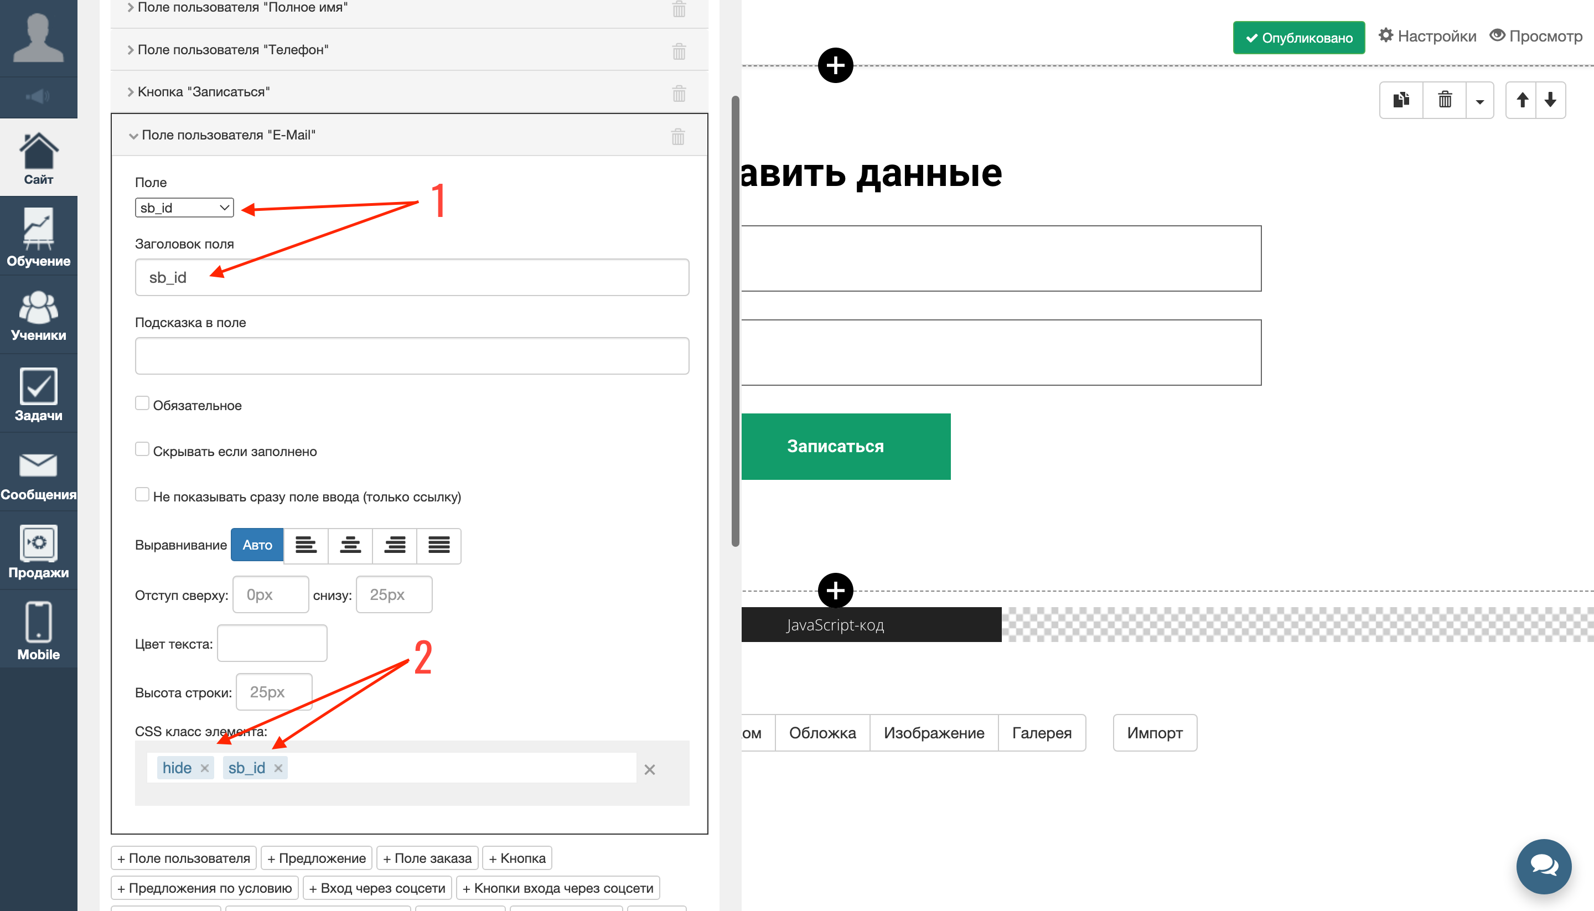Delete the block with toolbar trash icon
The height and width of the screenshot is (911, 1594).
pyautogui.click(x=1445, y=100)
